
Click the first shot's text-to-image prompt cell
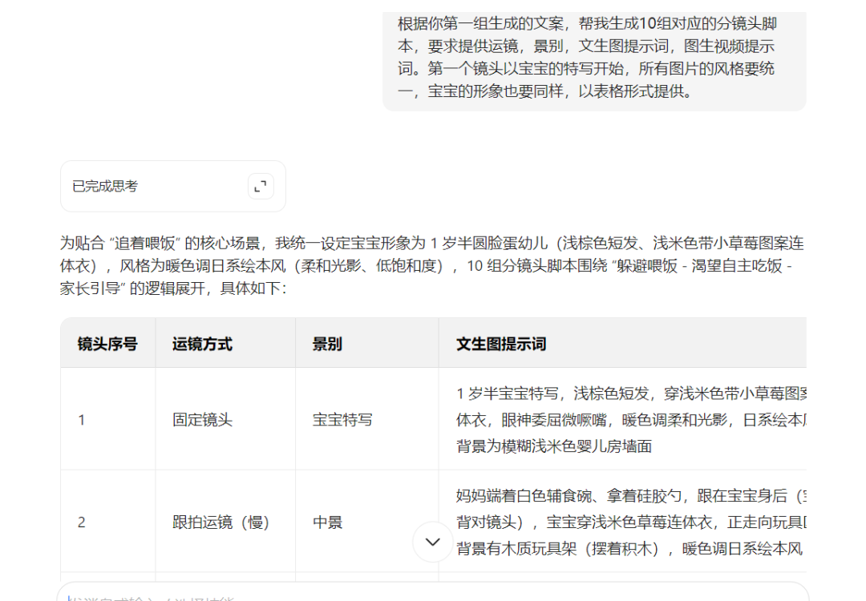point(630,420)
